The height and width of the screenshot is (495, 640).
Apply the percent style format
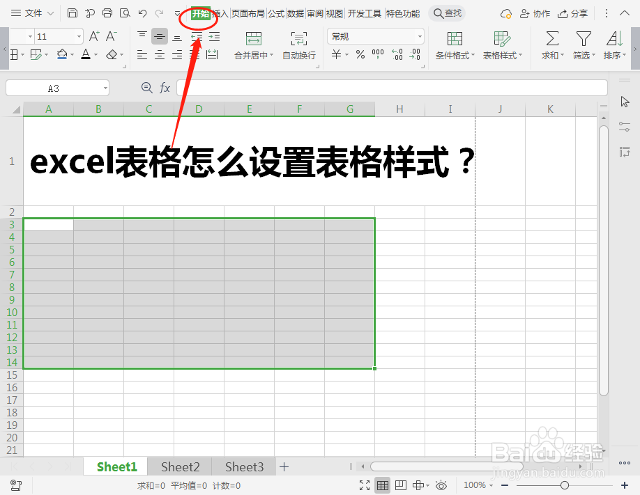pos(360,52)
